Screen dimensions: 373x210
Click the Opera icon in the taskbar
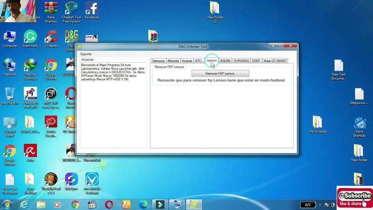coord(109,204)
